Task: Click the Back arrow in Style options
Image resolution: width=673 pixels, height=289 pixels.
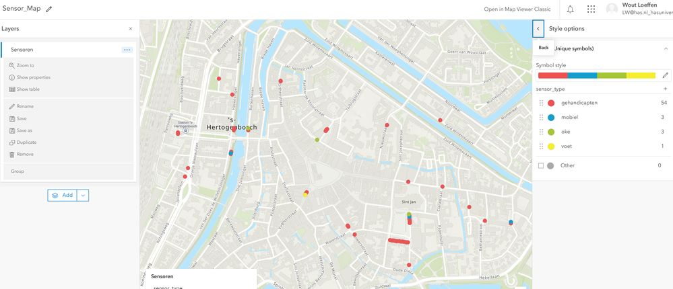Action: pos(538,29)
